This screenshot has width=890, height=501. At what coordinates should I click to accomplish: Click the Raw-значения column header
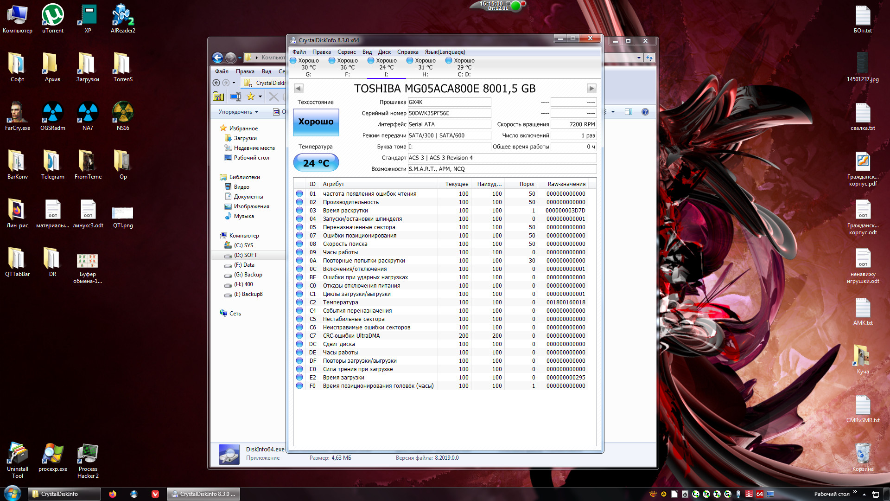[x=566, y=184]
